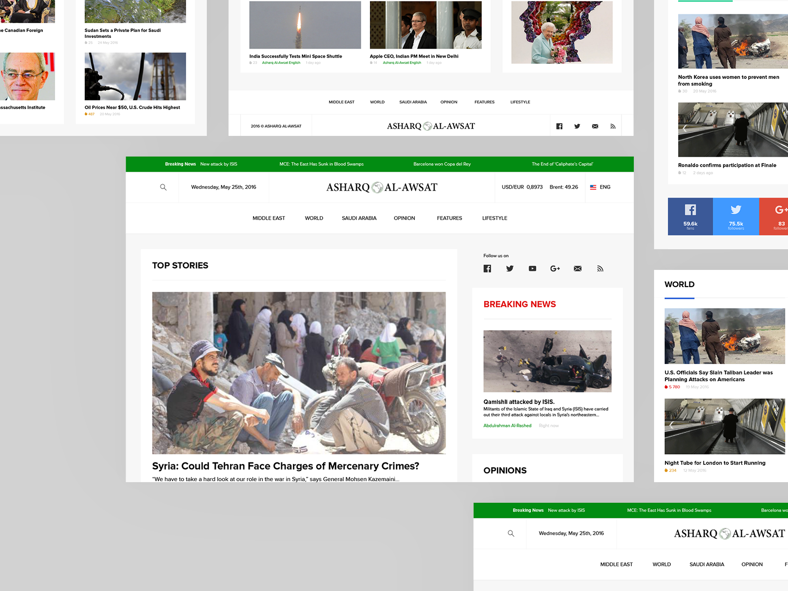The height and width of the screenshot is (591, 788).
Task: Open the India rocket launch thumbnail
Action: pyautogui.click(x=305, y=25)
